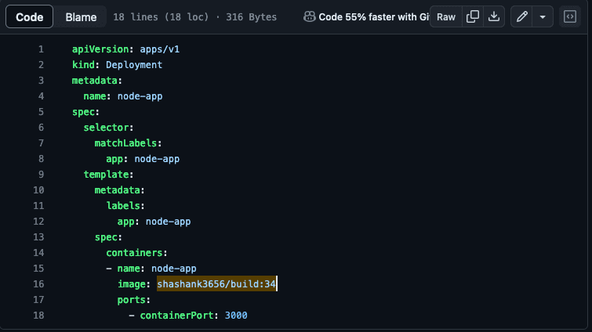
Task: Download the raw file icon
Action: [x=494, y=16]
